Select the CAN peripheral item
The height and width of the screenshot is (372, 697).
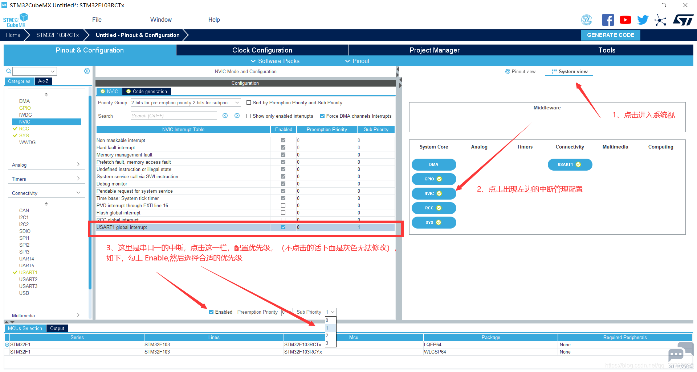(x=24, y=211)
